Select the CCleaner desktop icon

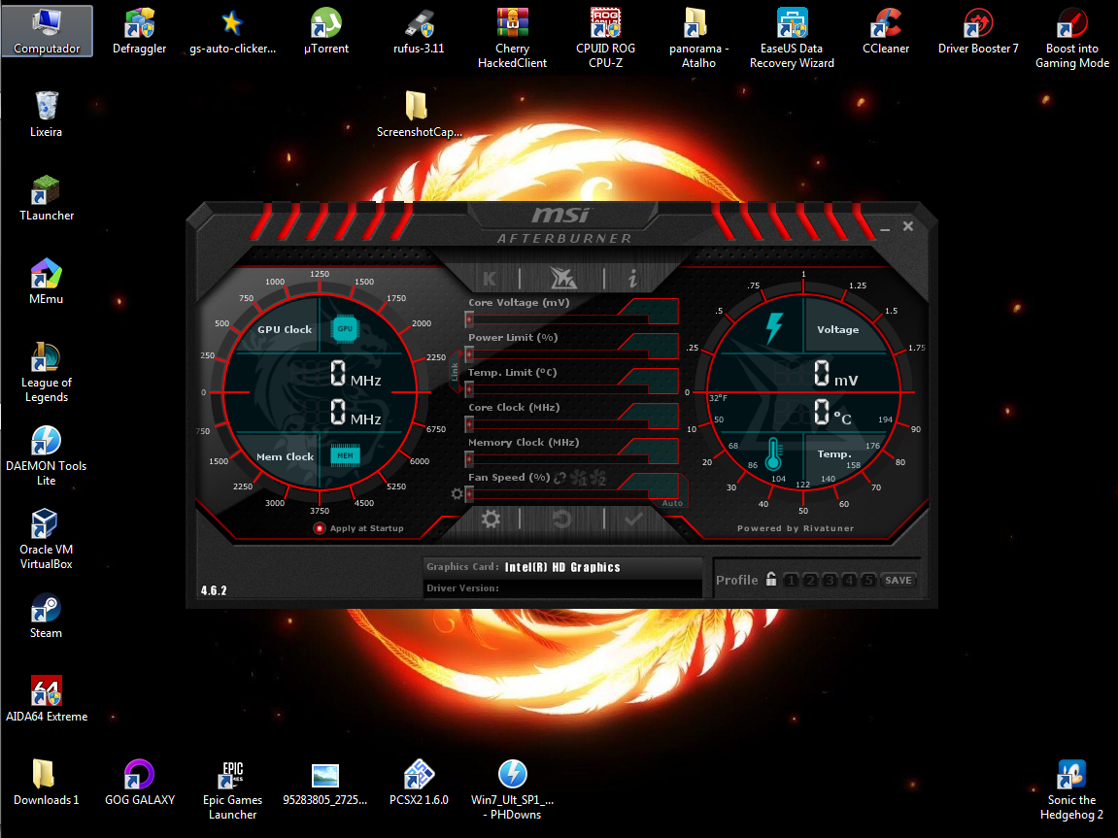(886, 31)
